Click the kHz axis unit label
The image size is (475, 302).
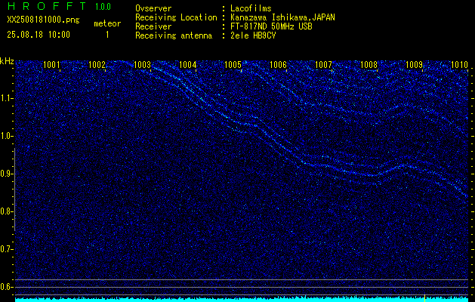coord(7,61)
